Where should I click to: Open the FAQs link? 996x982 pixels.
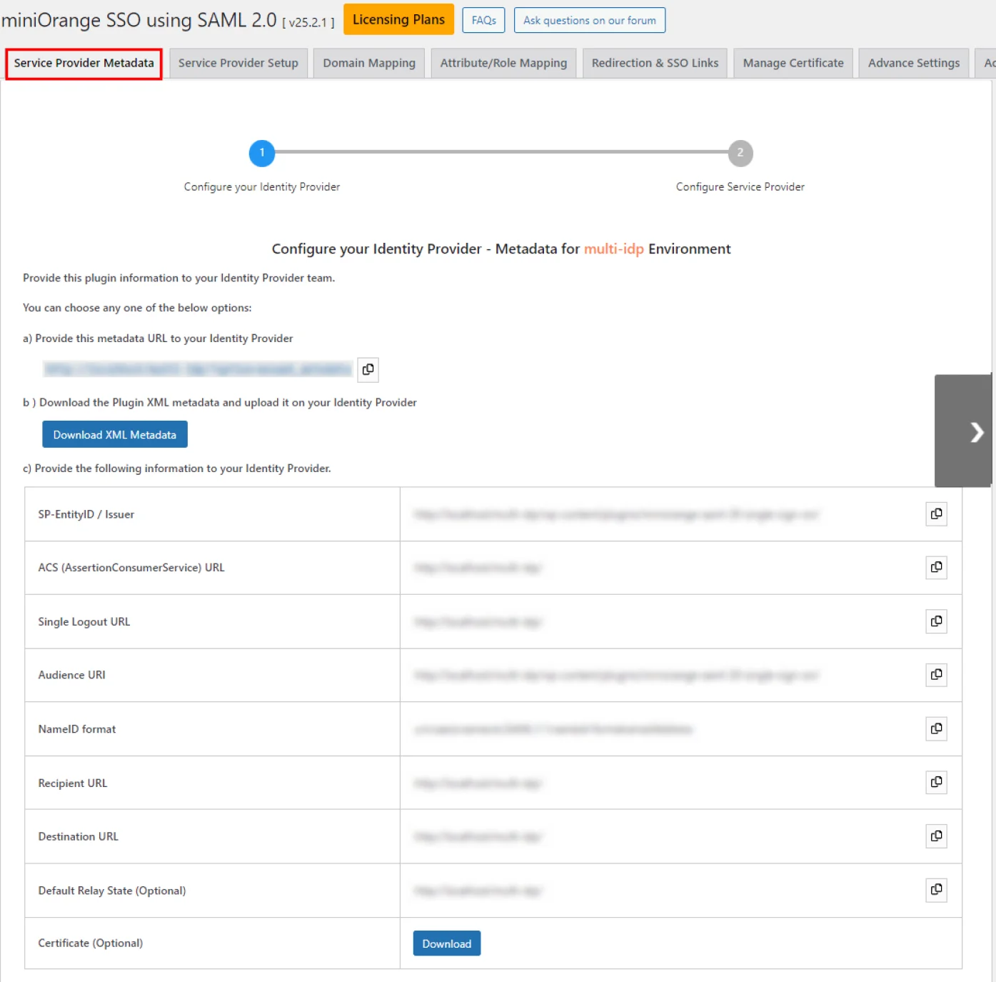click(484, 20)
